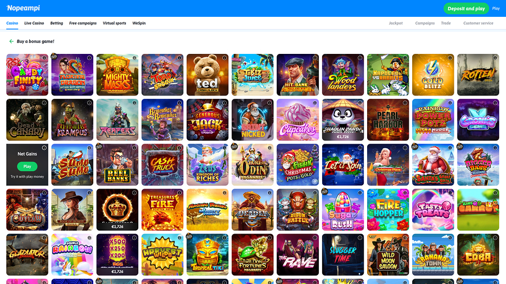Open Bigger Bass Blizzard game thumbnail
The height and width of the screenshot is (284, 506).
478,165
